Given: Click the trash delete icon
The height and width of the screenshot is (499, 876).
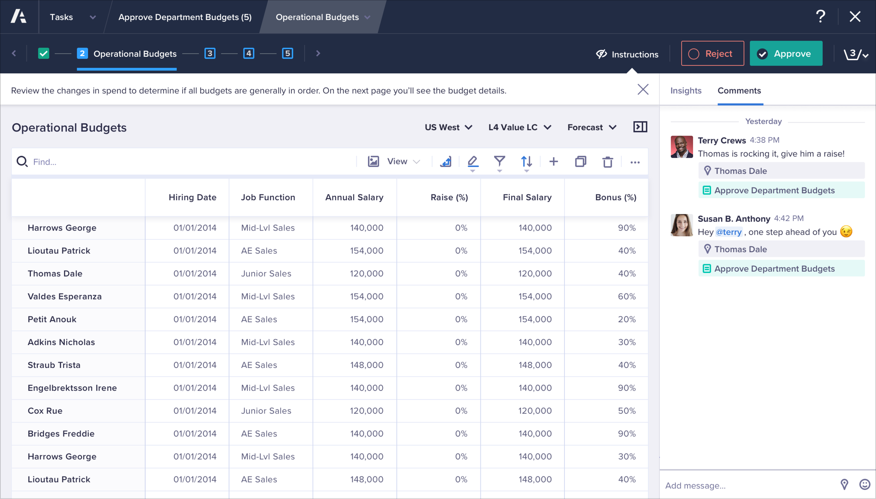Looking at the screenshot, I should pyautogui.click(x=608, y=162).
